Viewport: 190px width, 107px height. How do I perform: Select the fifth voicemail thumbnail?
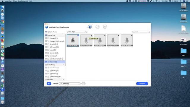[x=127, y=40]
